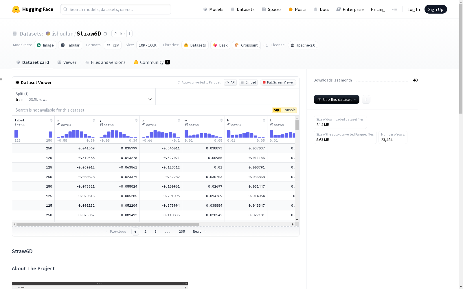This screenshot has width=463, height=289.
Task: Like the Straw6D dataset
Action: [119, 34]
